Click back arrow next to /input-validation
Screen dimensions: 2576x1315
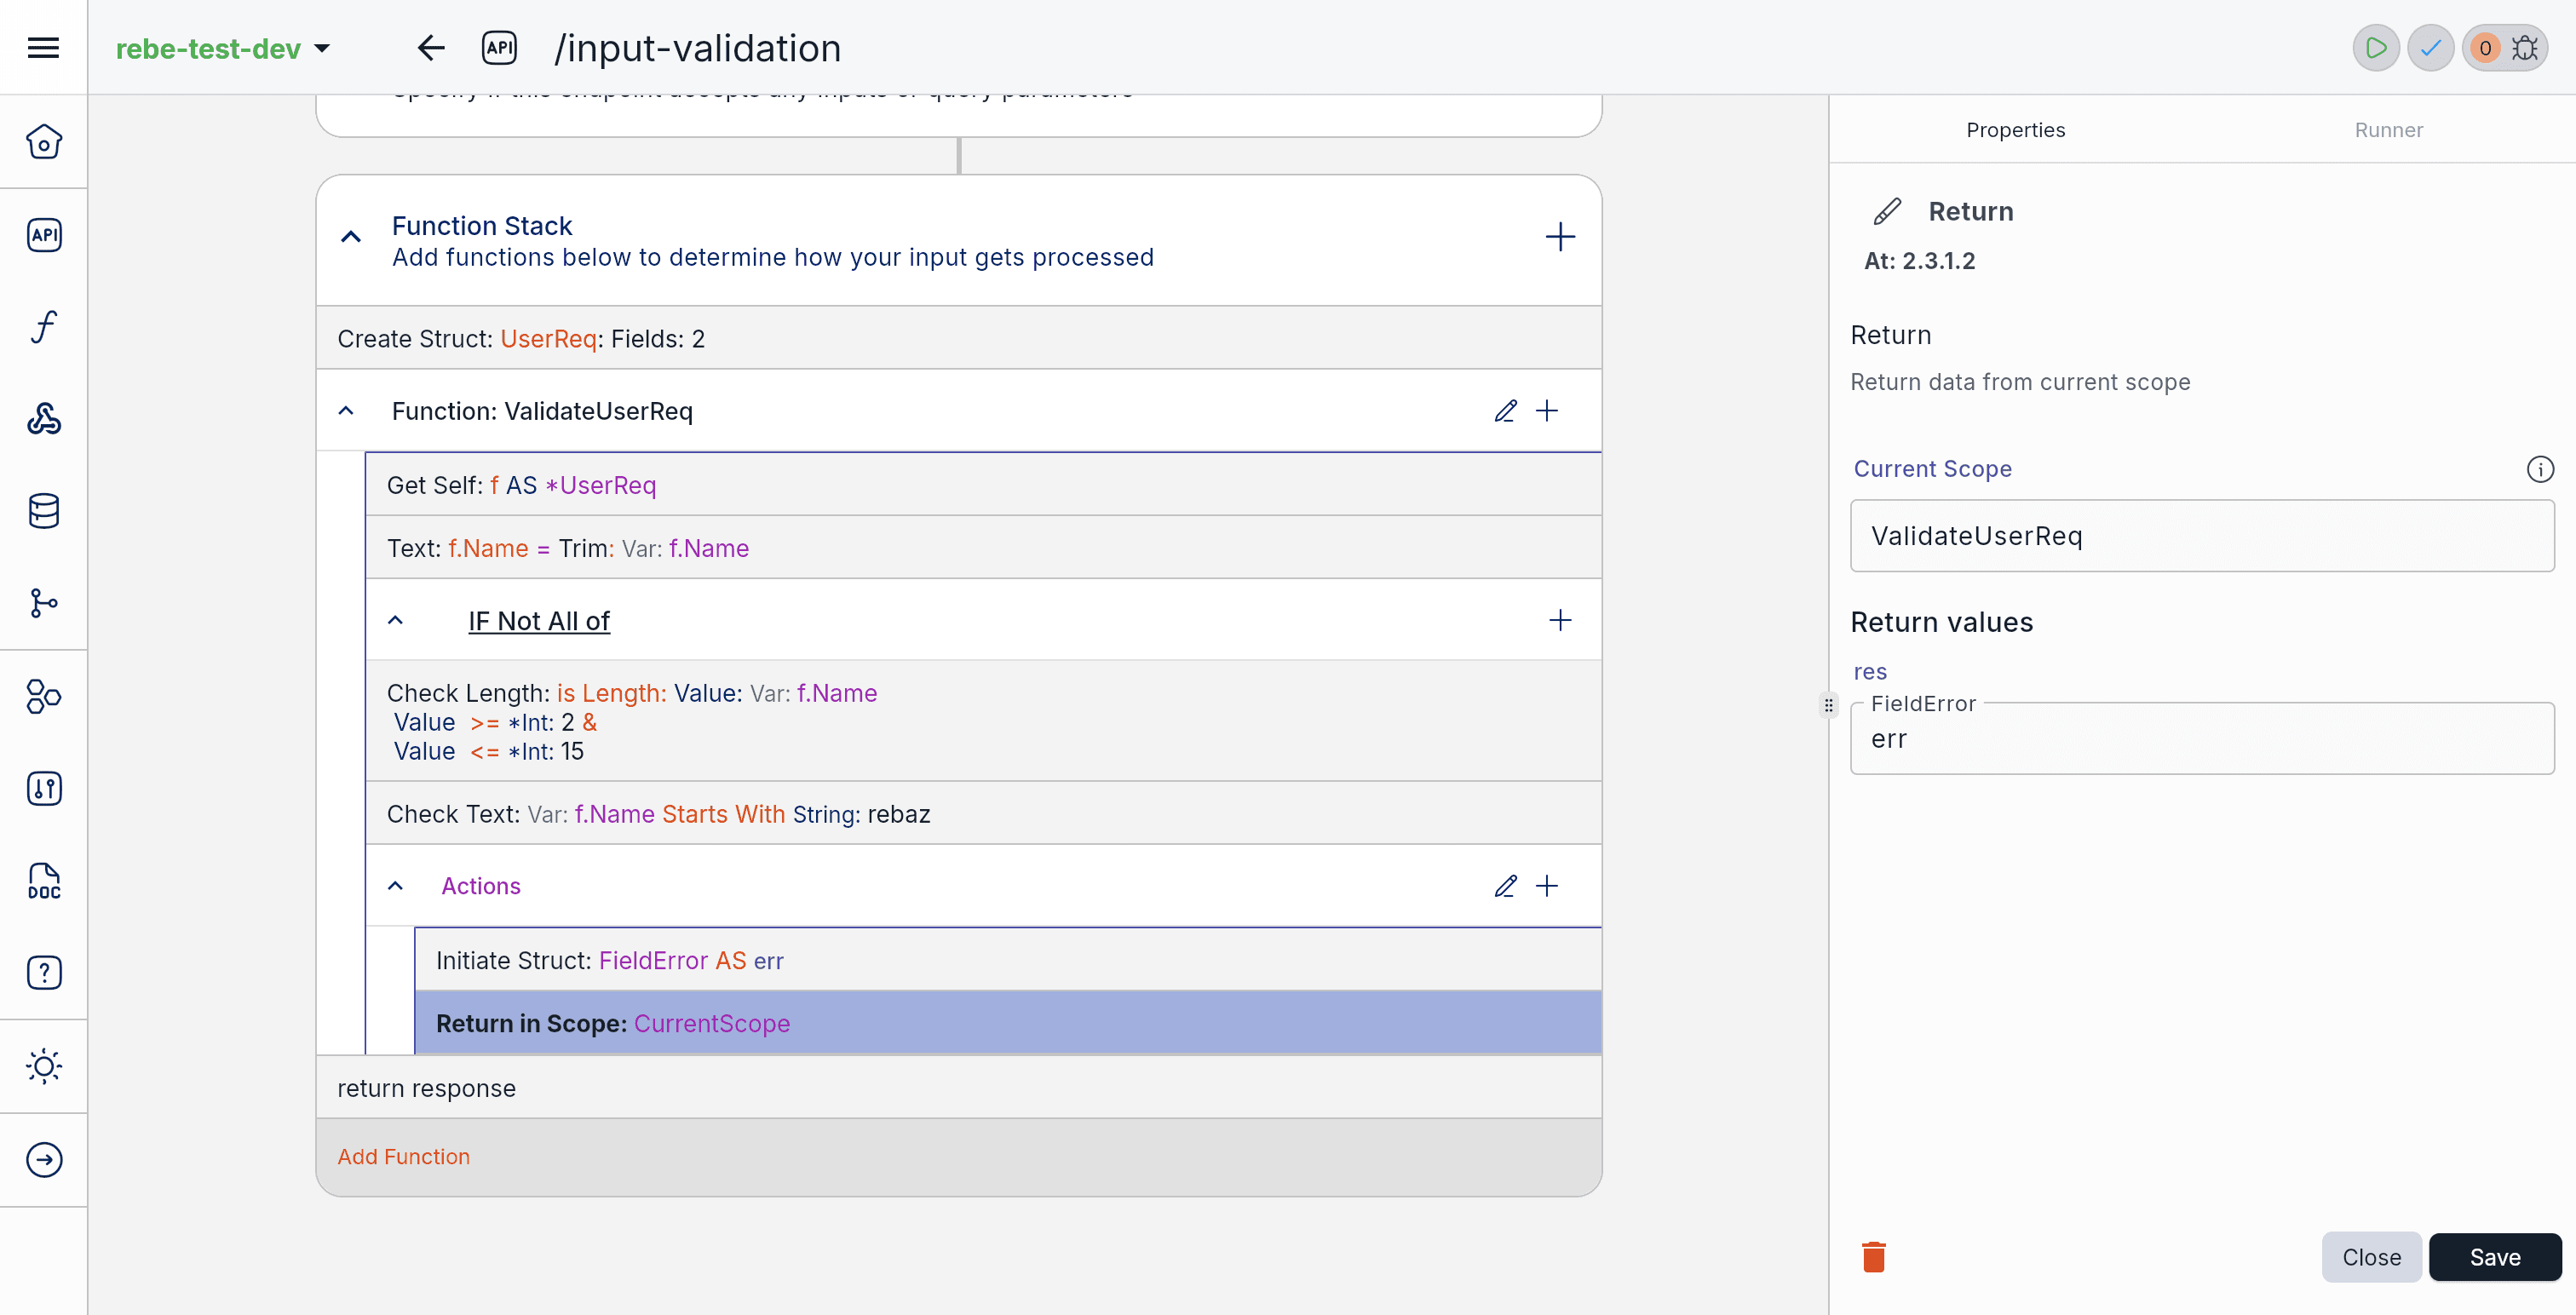click(x=430, y=47)
